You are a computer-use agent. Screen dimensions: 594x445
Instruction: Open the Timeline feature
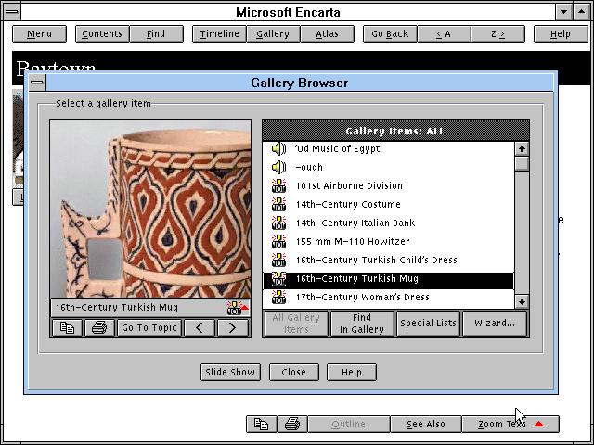tap(219, 34)
